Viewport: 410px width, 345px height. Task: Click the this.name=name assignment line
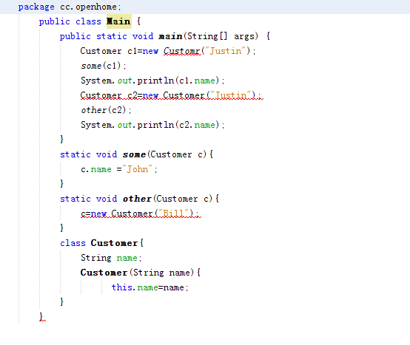coord(149,287)
